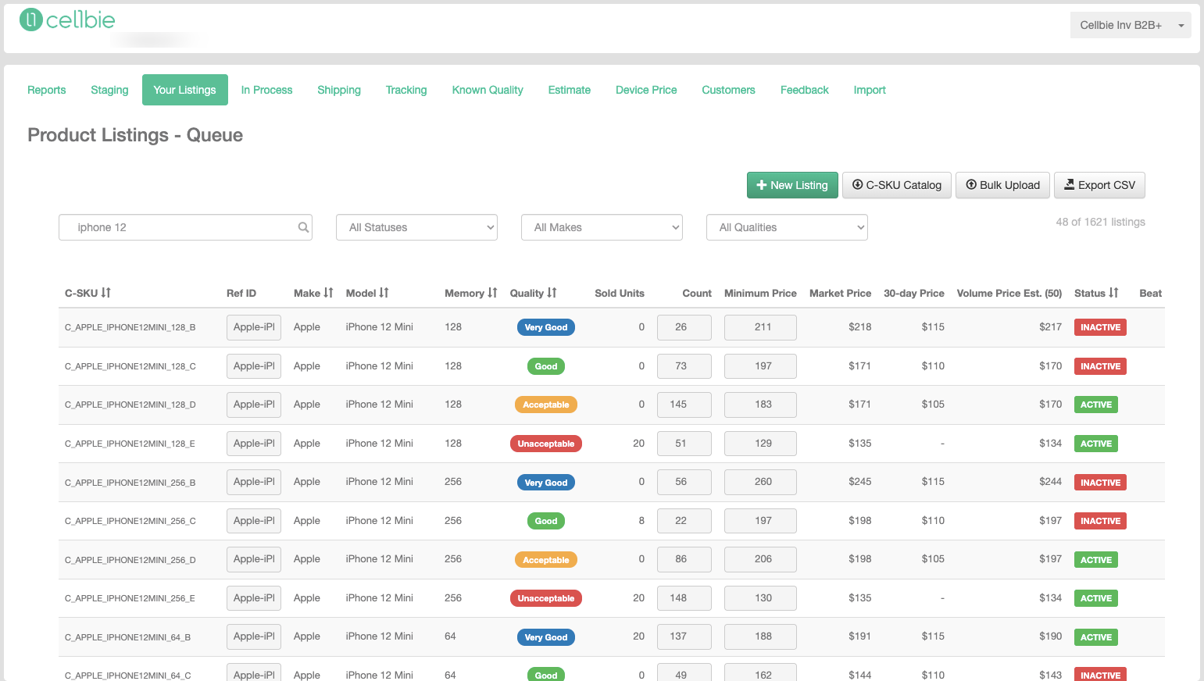Click the Cellbie logo icon
The width and height of the screenshot is (1204, 681).
tap(30, 20)
